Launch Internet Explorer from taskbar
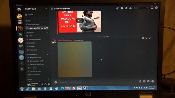Screen dimensions: 175x98 coord(28,89)
